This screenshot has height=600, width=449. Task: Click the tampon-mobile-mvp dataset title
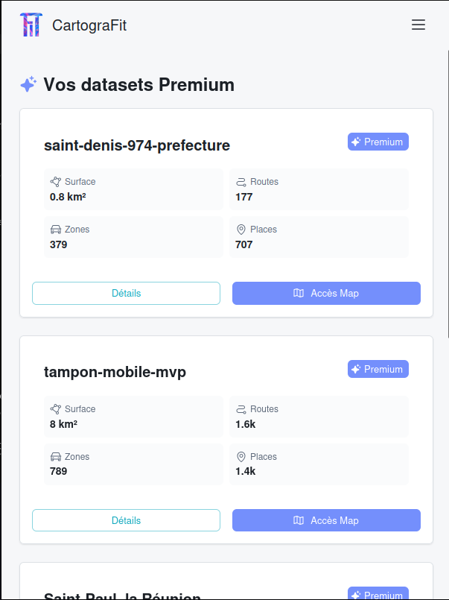115,372
